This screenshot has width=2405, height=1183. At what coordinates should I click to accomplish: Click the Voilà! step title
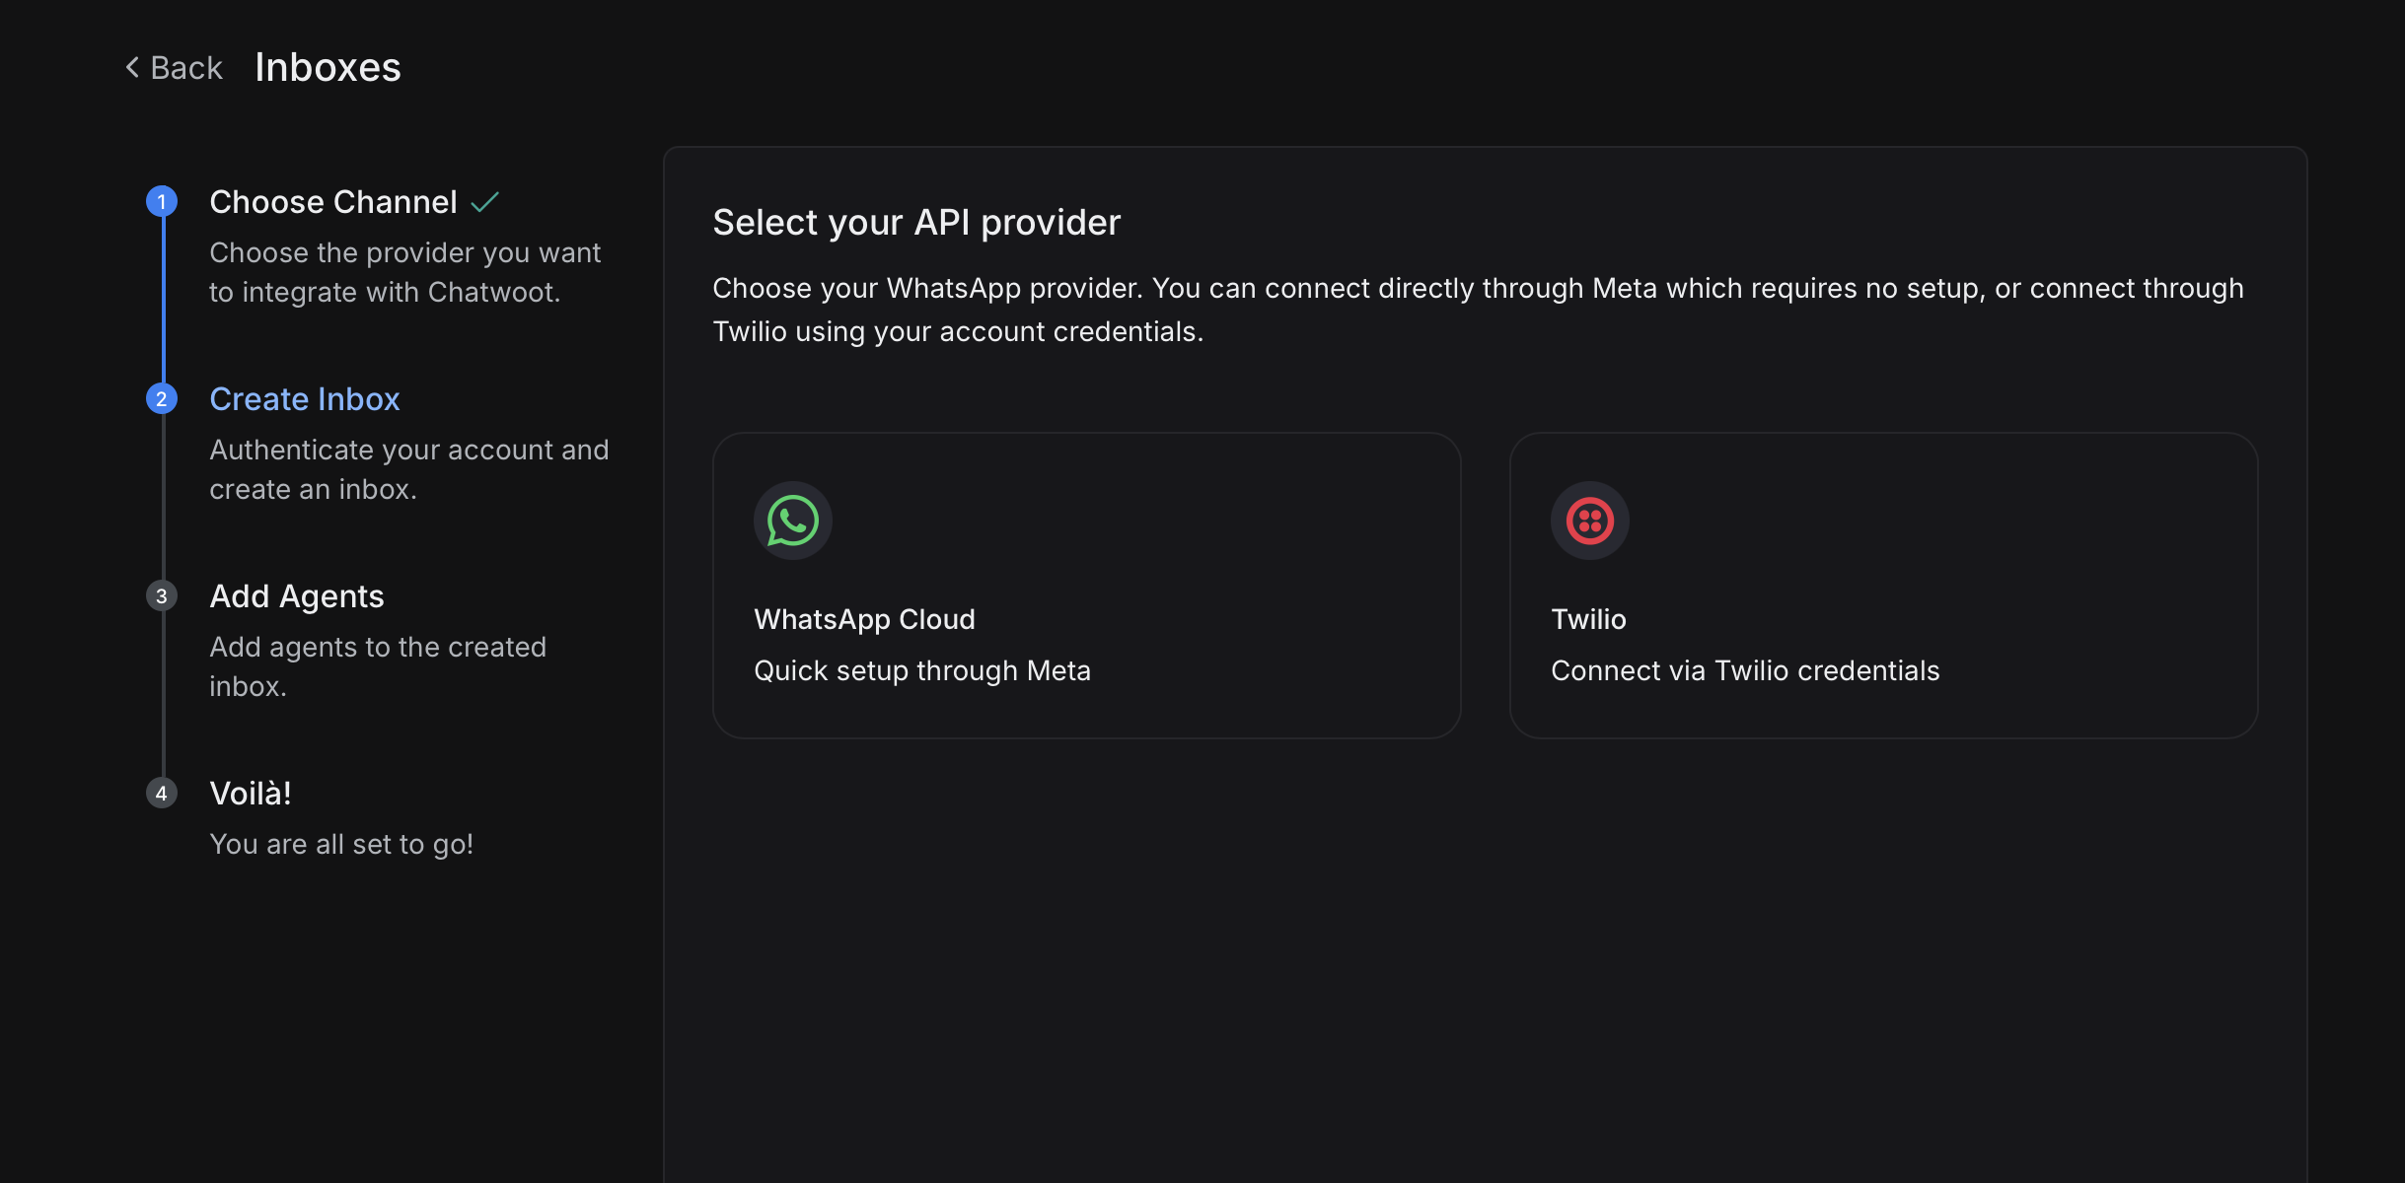tap(251, 794)
